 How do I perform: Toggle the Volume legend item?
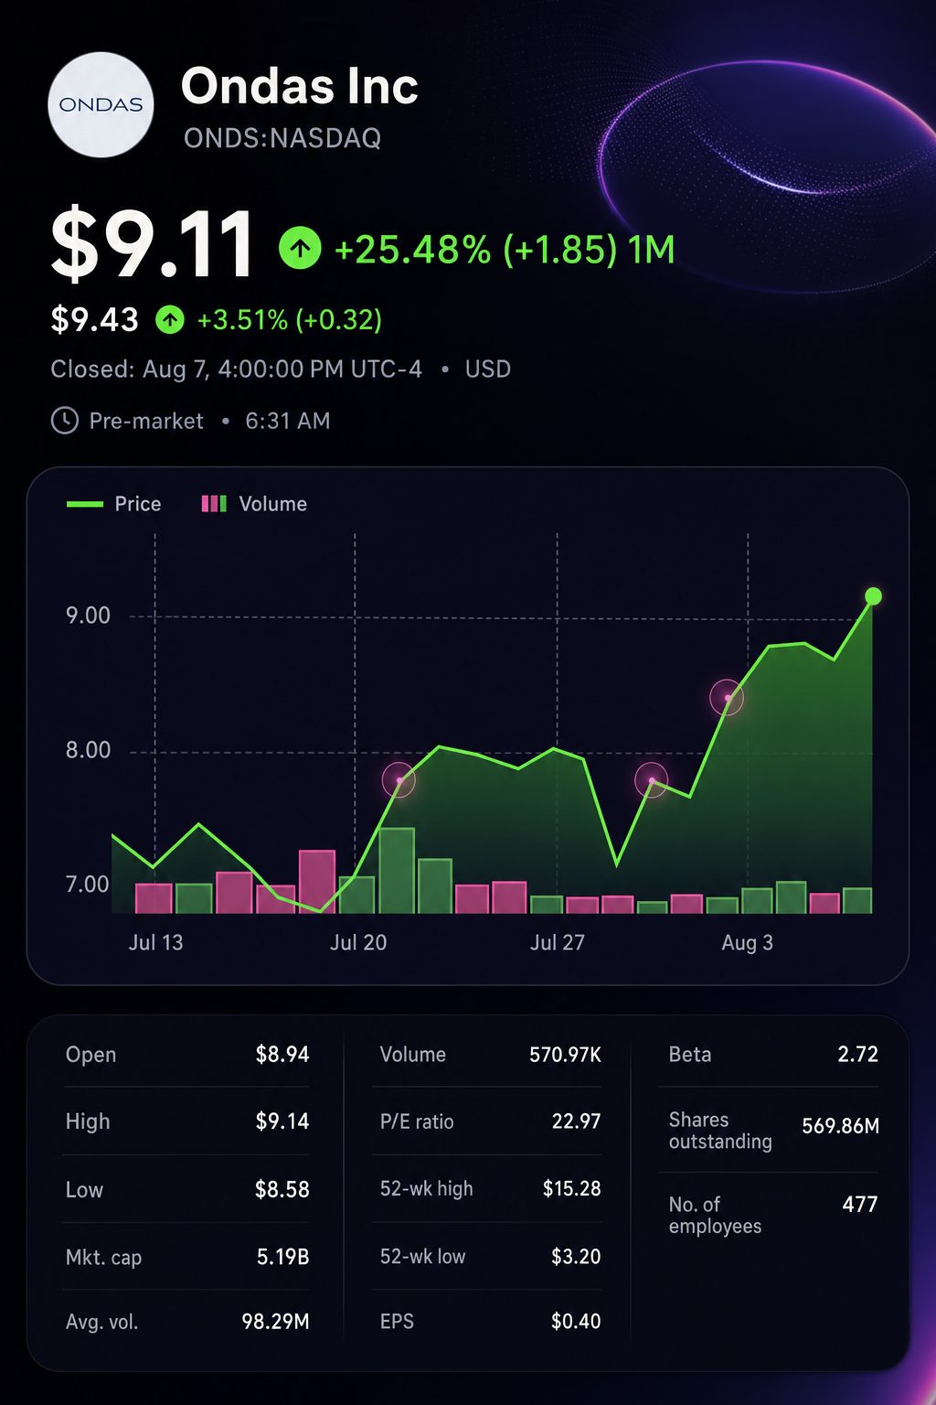point(254,504)
